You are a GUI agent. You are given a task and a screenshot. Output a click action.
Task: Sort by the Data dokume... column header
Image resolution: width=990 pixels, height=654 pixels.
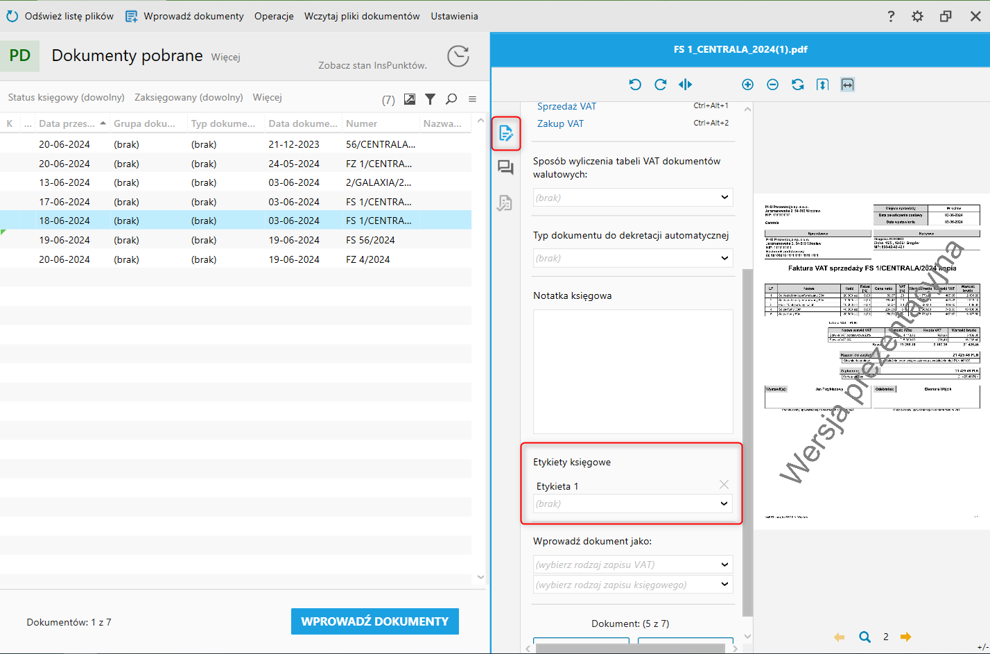click(304, 123)
